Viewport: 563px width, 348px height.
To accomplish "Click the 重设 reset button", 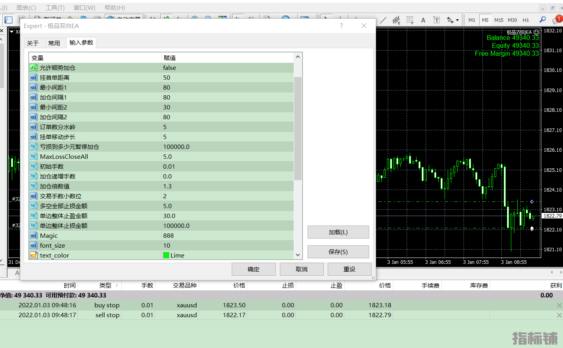I will (x=349, y=269).
